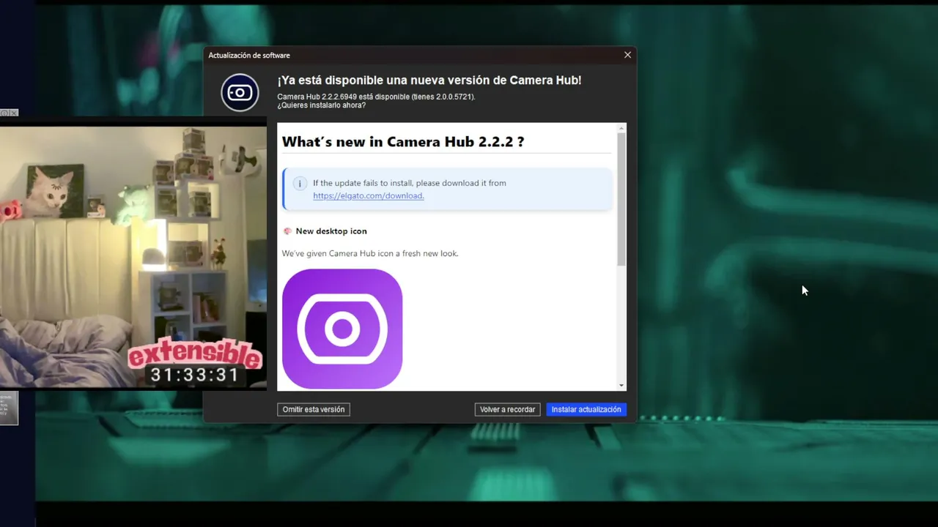
Task: Click the purple new Camera Hub desktop icon image
Action: pyautogui.click(x=342, y=329)
